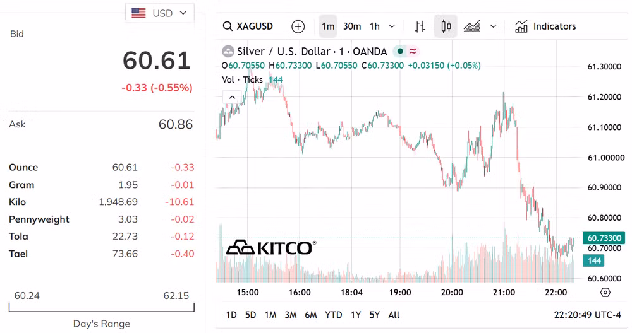
Task: Switch to the 30m interval
Action: click(x=352, y=26)
